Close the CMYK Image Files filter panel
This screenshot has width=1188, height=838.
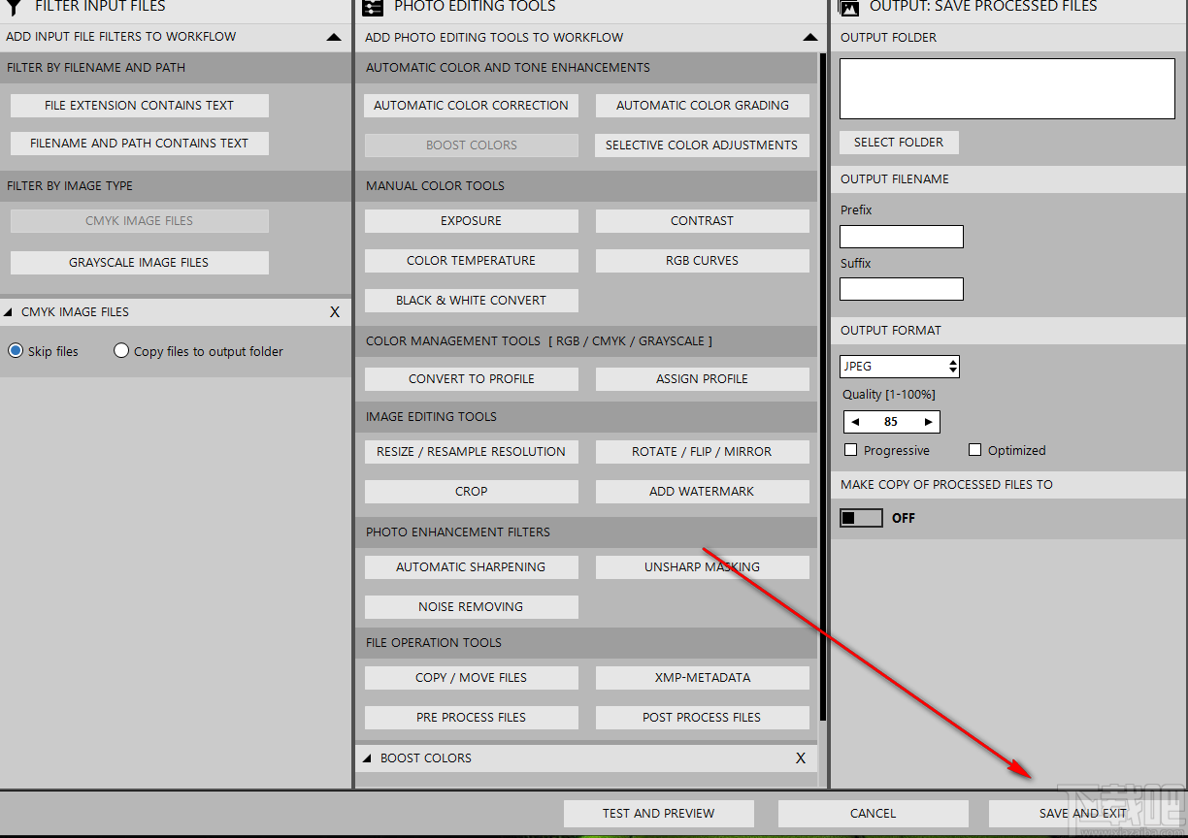335,311
